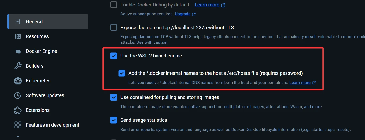Uncheck Add *.docker.internal names to hosts file
365x140 pixels.
coord(122,73)
